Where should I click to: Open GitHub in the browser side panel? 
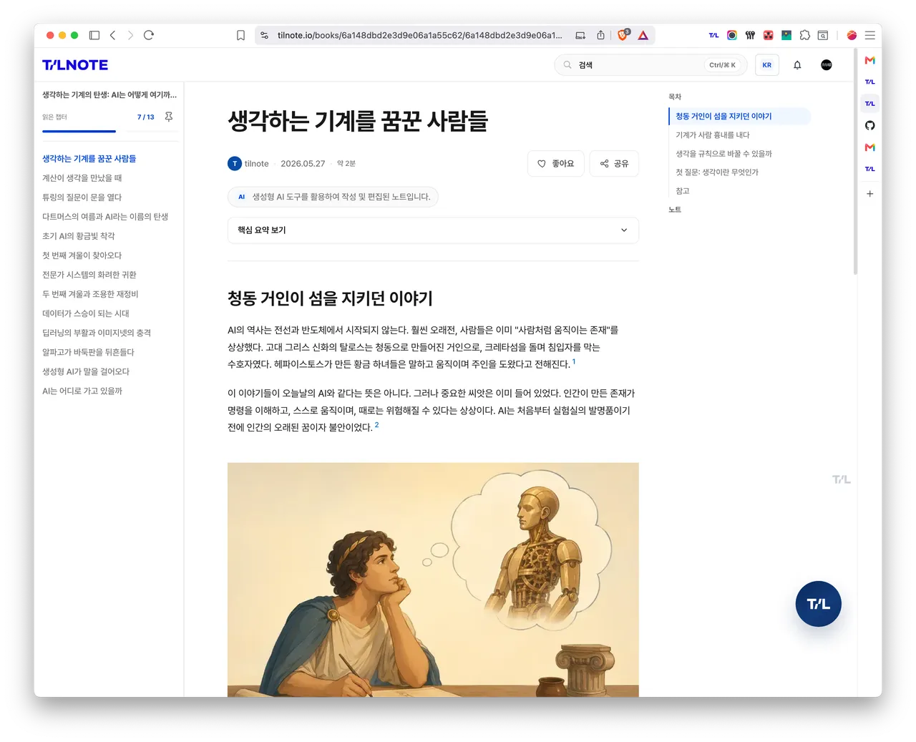click(870, 125)
